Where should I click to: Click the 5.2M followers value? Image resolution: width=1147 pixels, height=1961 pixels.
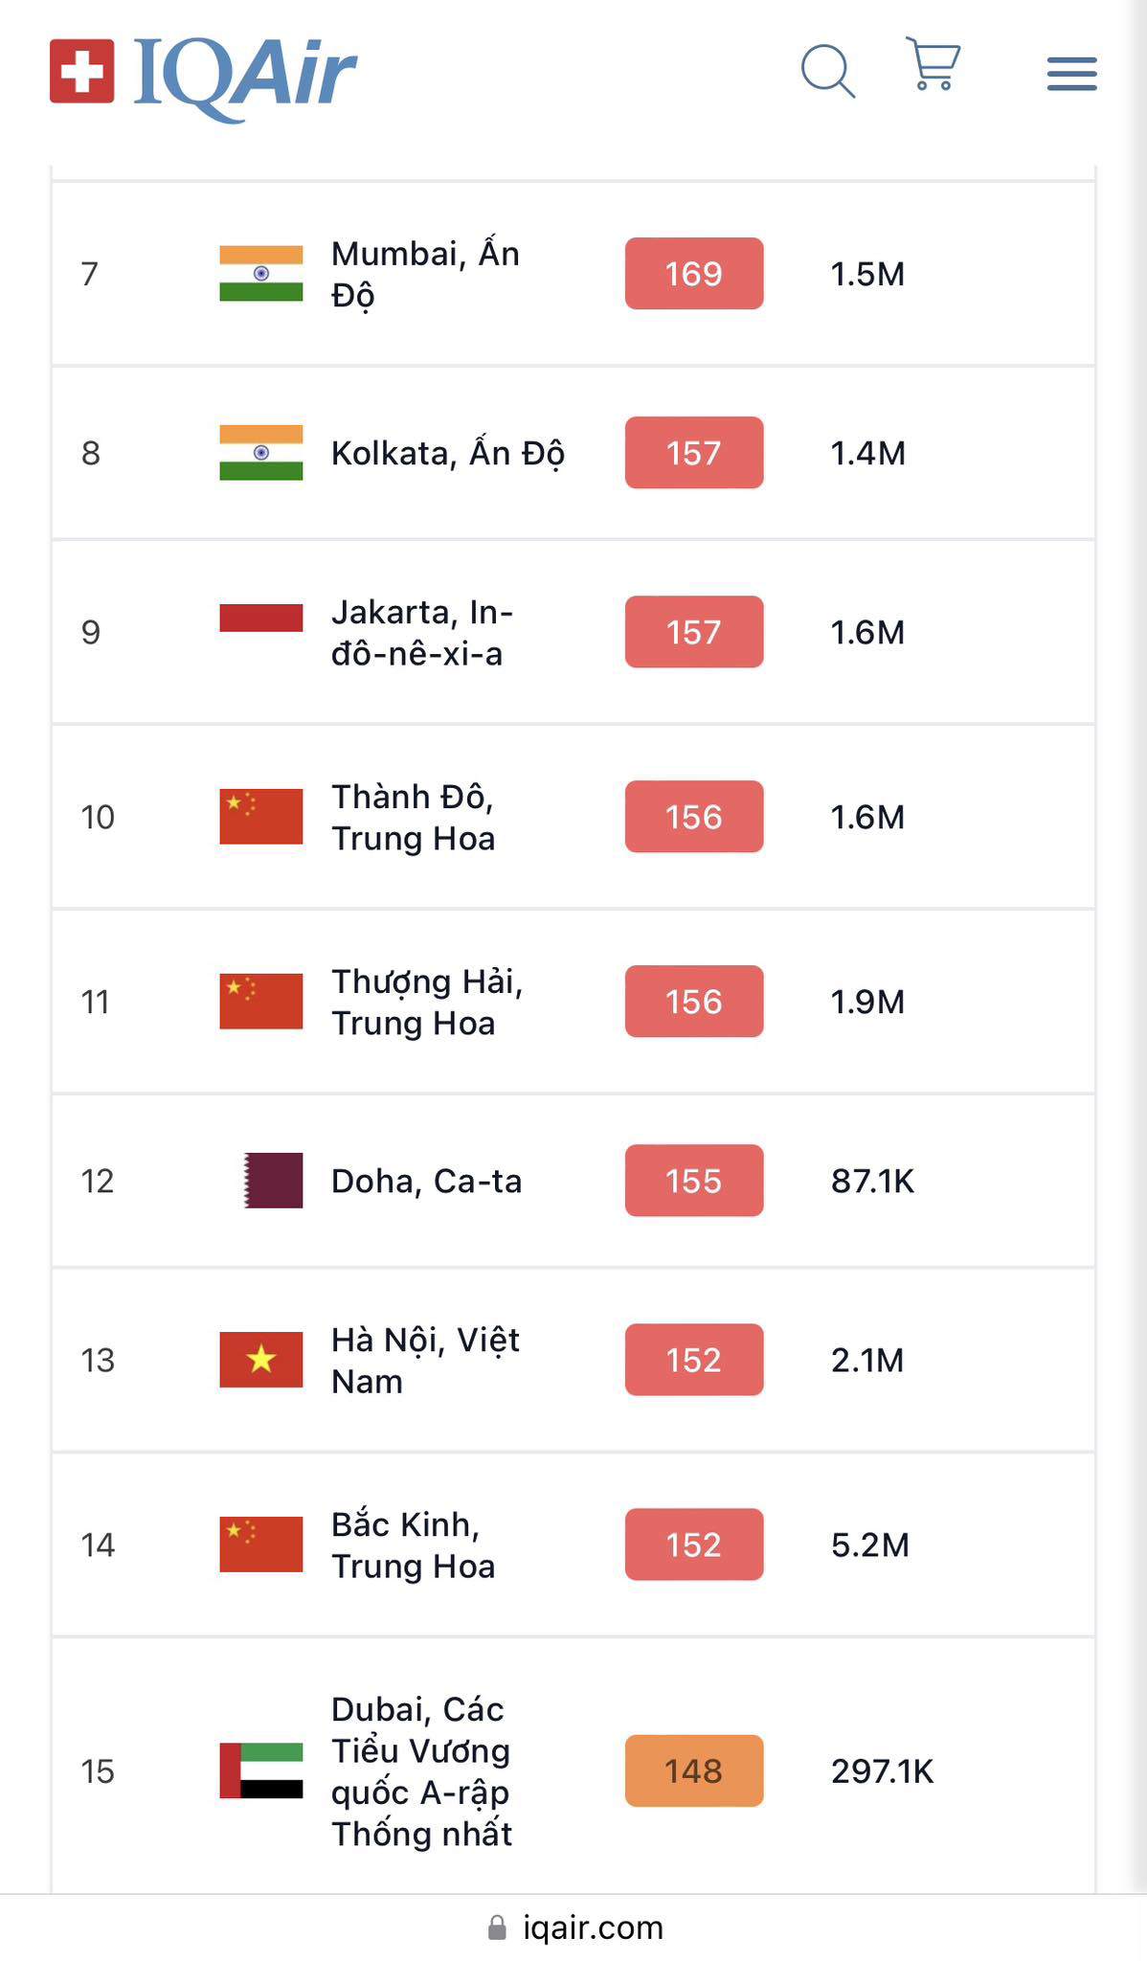point(869,1544)
